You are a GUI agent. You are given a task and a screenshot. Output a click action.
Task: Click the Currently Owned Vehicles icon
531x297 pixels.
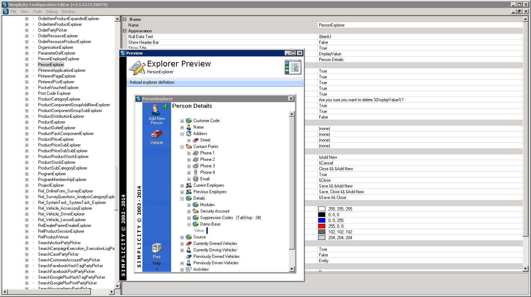tap(189, 243)
